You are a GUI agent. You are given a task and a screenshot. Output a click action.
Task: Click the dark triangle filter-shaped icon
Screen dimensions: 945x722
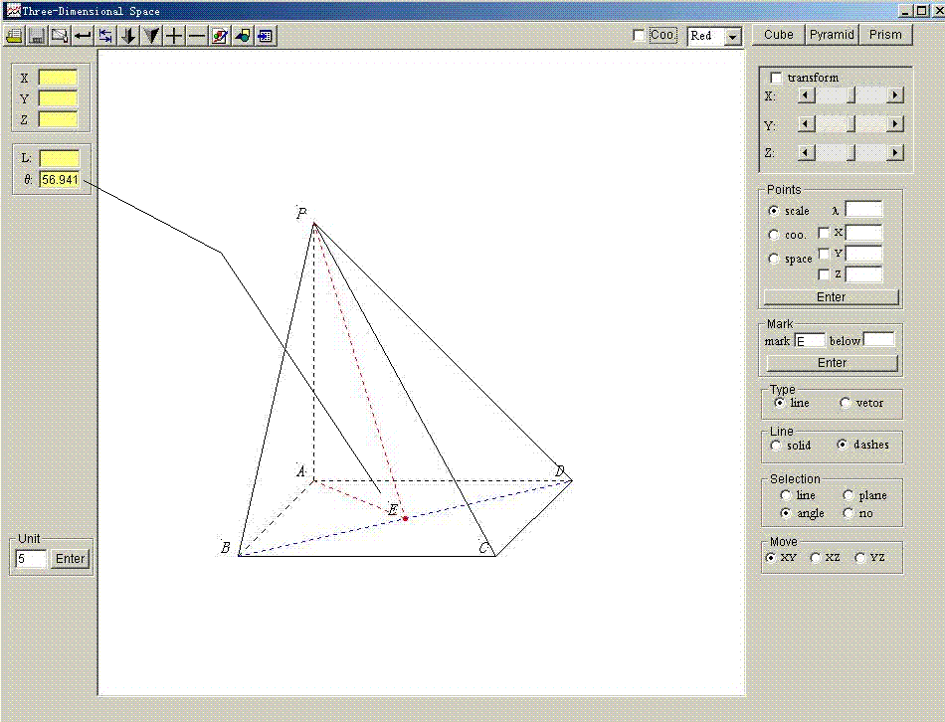pos(151,36)
